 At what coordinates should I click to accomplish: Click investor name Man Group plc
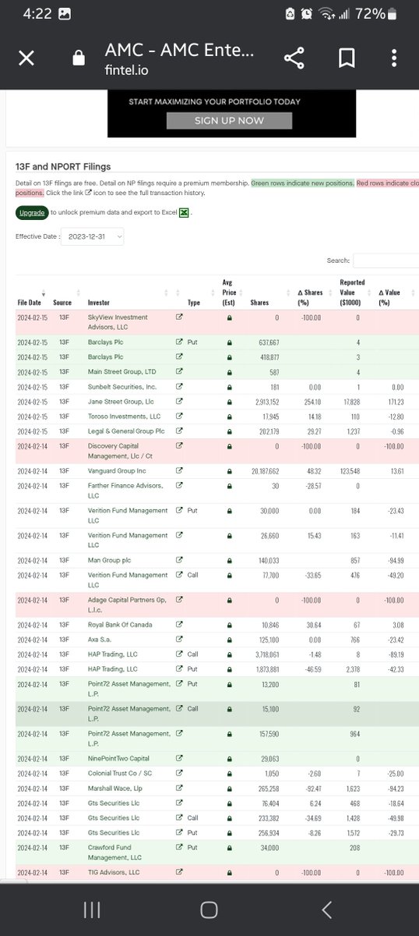pyautogui.click(x=110, y=560)
